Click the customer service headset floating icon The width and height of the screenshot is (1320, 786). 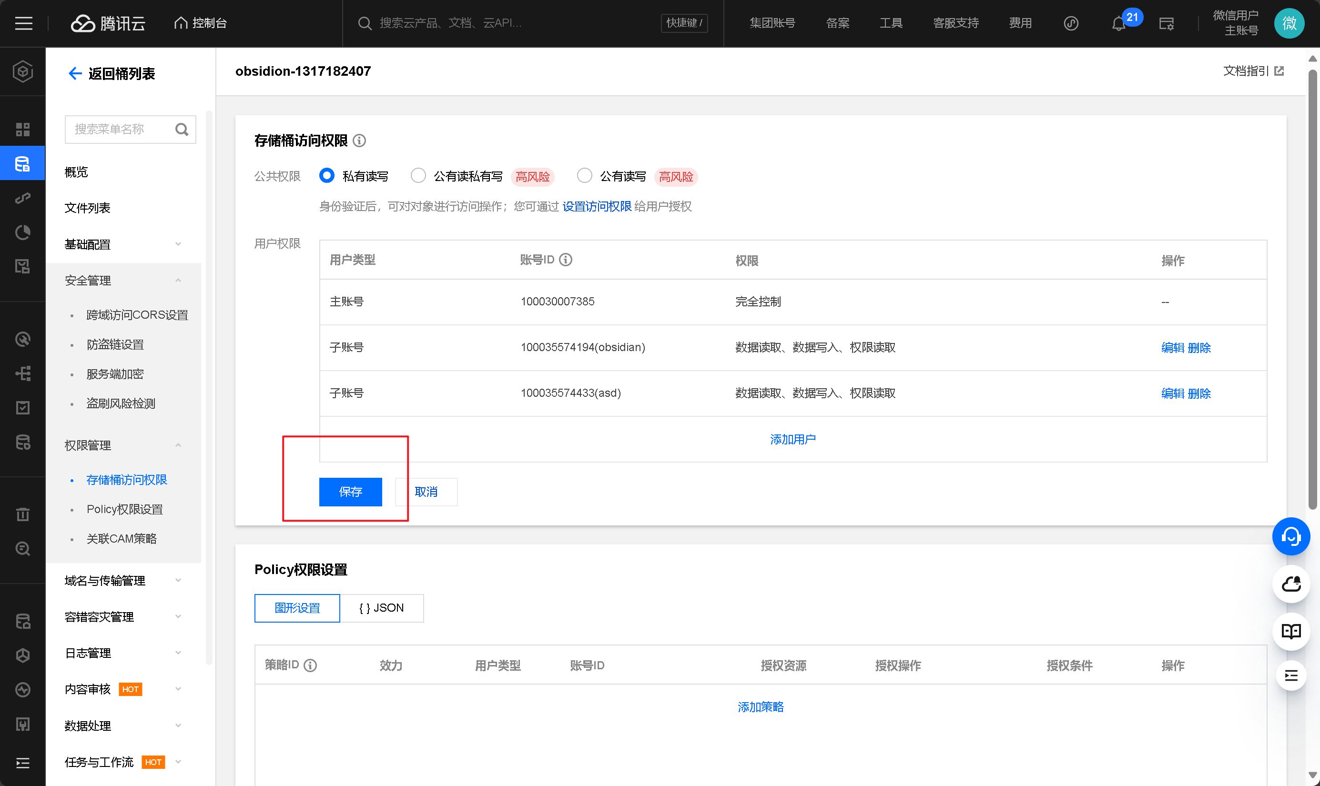pos(1291,536)
